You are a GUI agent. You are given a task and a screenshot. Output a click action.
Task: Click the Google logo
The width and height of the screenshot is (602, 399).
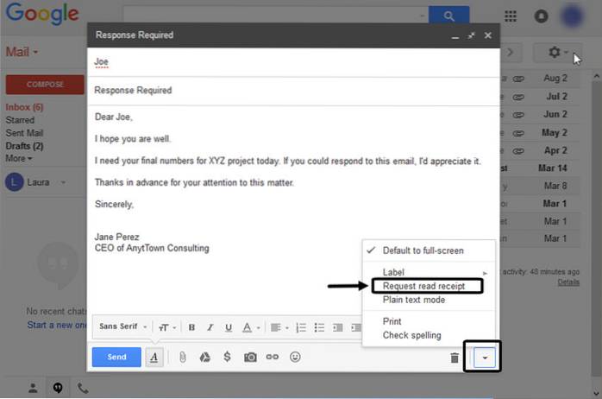[x=42, y=14]
